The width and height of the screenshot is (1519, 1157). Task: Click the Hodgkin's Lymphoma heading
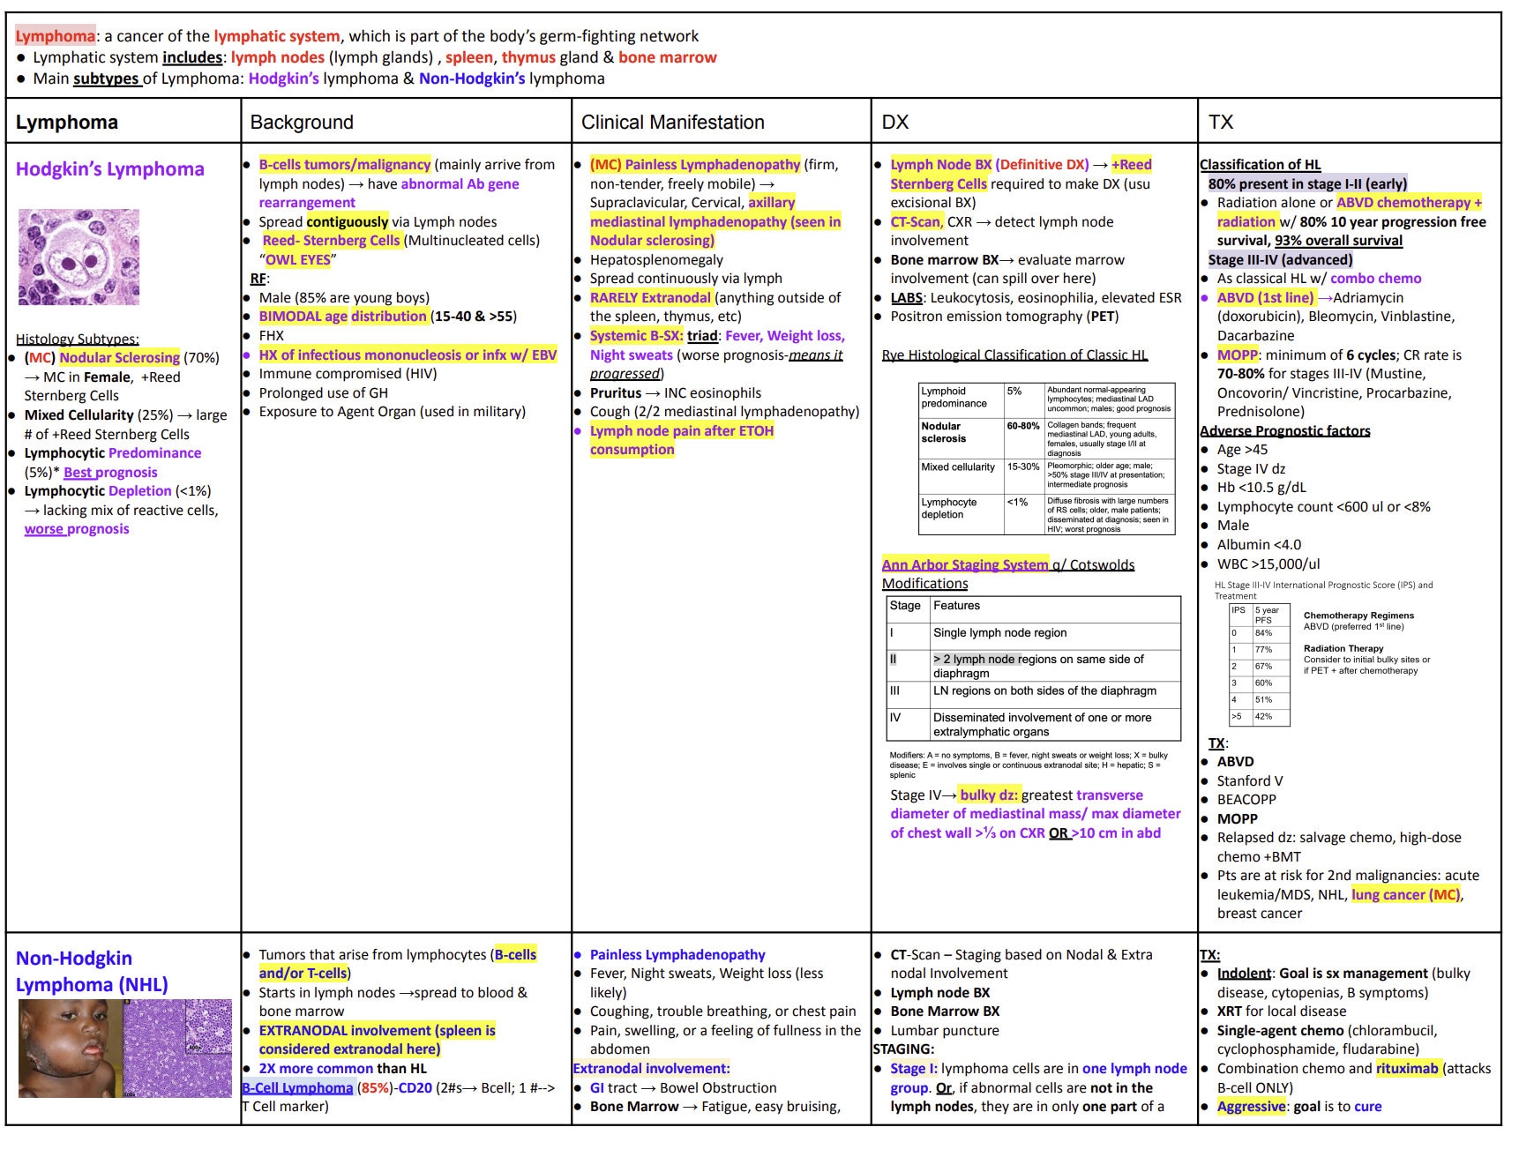click(108, 168)
